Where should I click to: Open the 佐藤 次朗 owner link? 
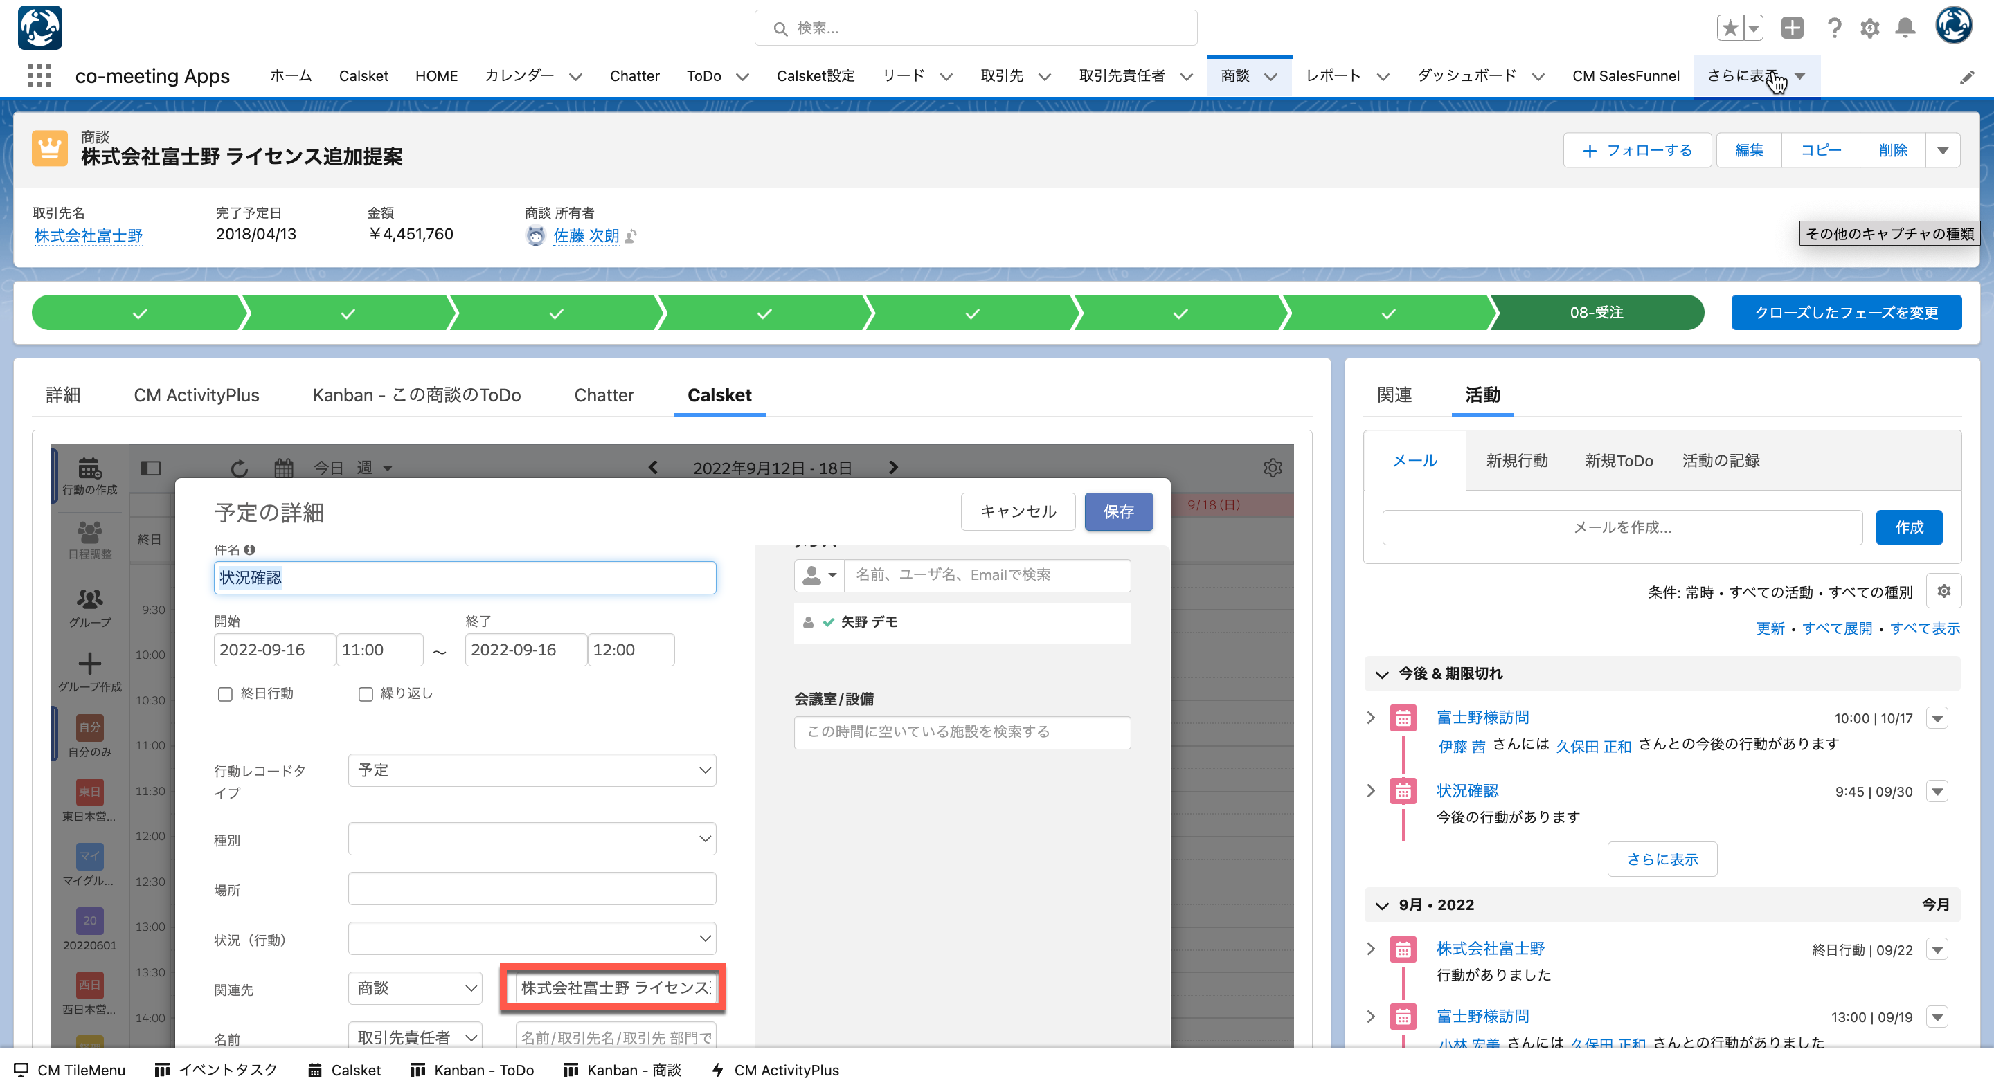pos(586,235)
